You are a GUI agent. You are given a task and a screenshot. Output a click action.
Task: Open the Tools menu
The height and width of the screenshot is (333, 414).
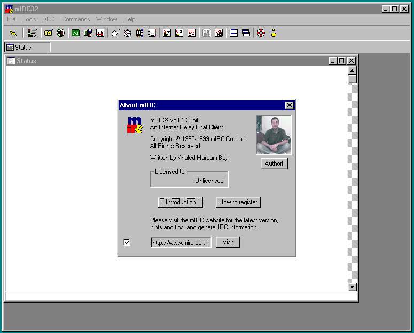click(29, 19)
